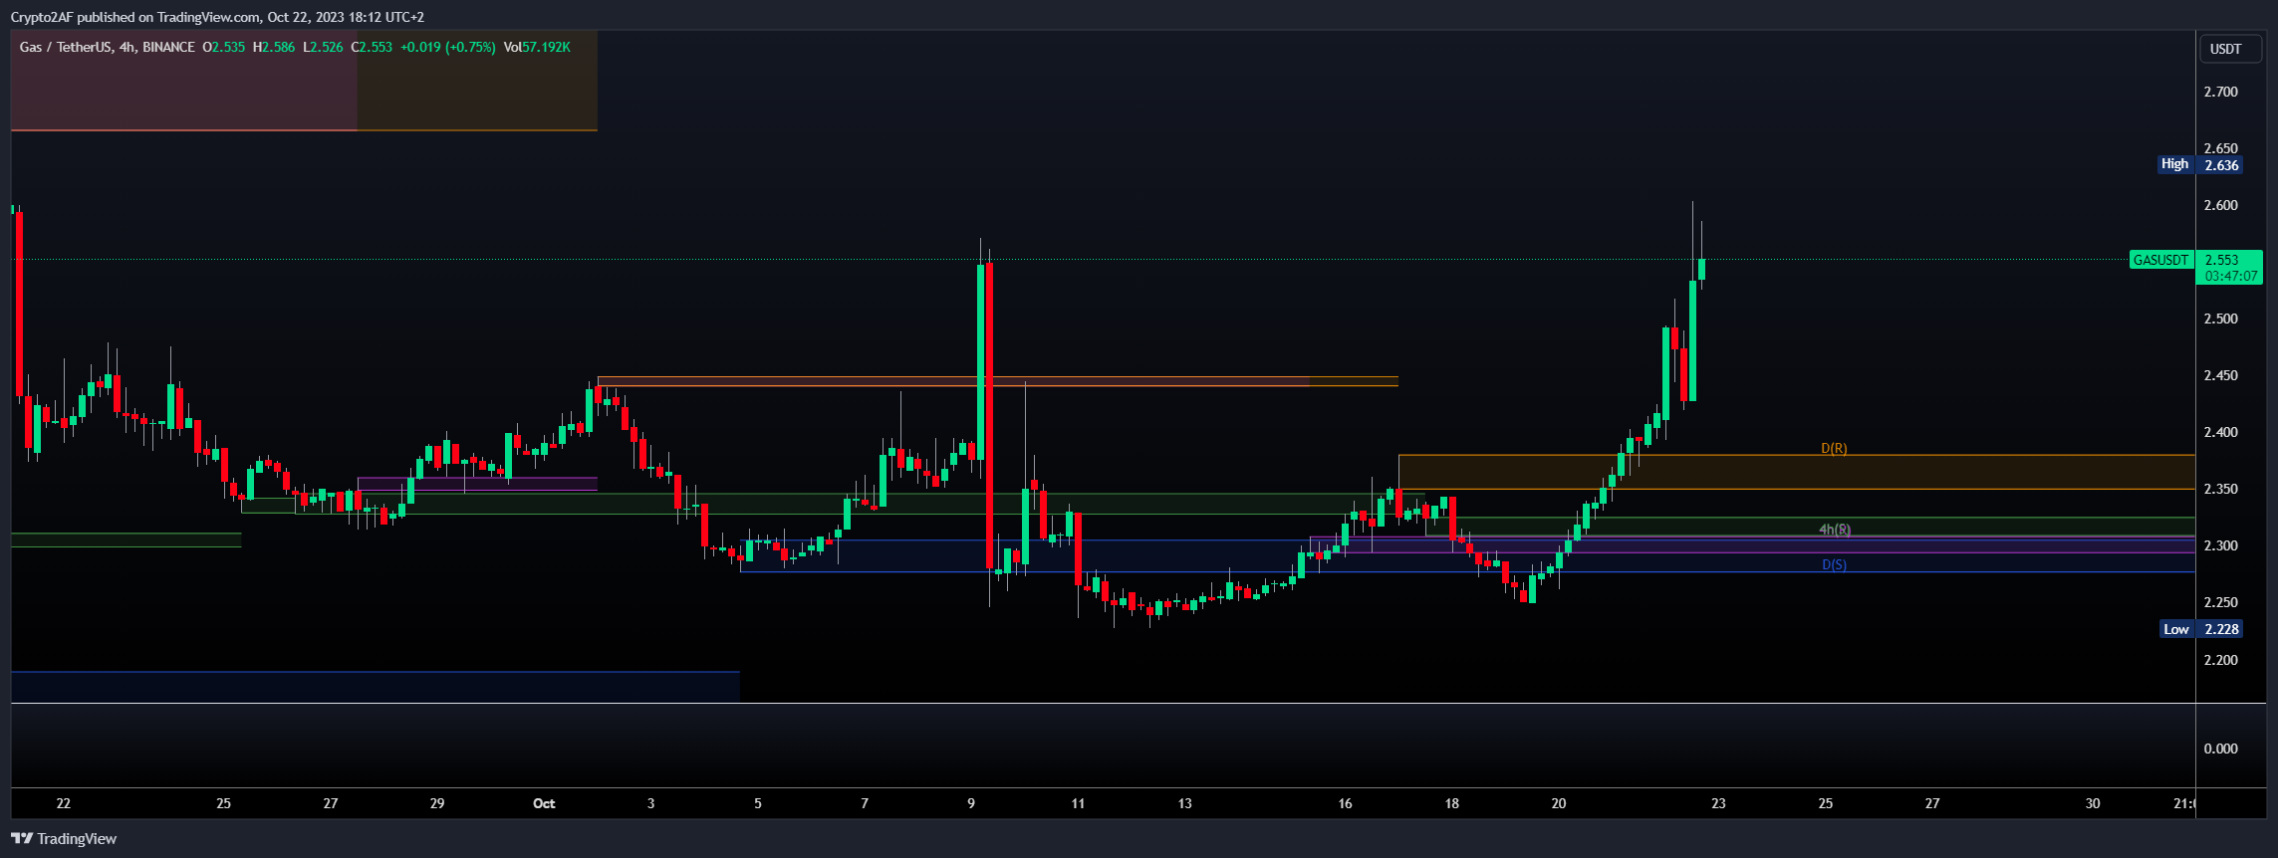Click the high value H2.586

tap(274, 47)
